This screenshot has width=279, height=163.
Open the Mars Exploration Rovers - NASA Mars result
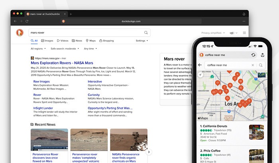[x=62, y=63]
